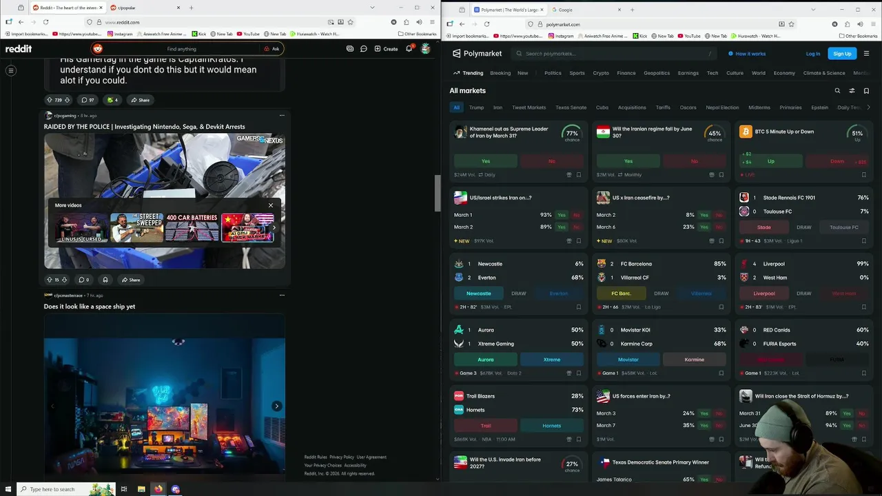Downvote the post with 739 votes
The width and height of the screenshot is (882, 496).
(x=67, y=100)
